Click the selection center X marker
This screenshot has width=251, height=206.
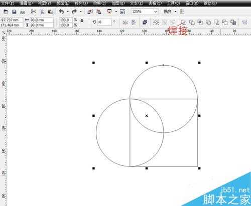[147, 116]
